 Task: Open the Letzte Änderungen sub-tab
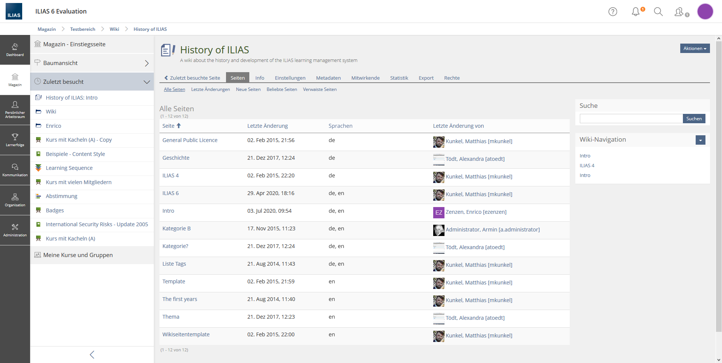click(x=210, y=89)
